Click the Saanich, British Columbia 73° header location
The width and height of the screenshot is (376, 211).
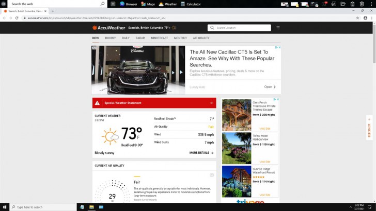[152, 28]
